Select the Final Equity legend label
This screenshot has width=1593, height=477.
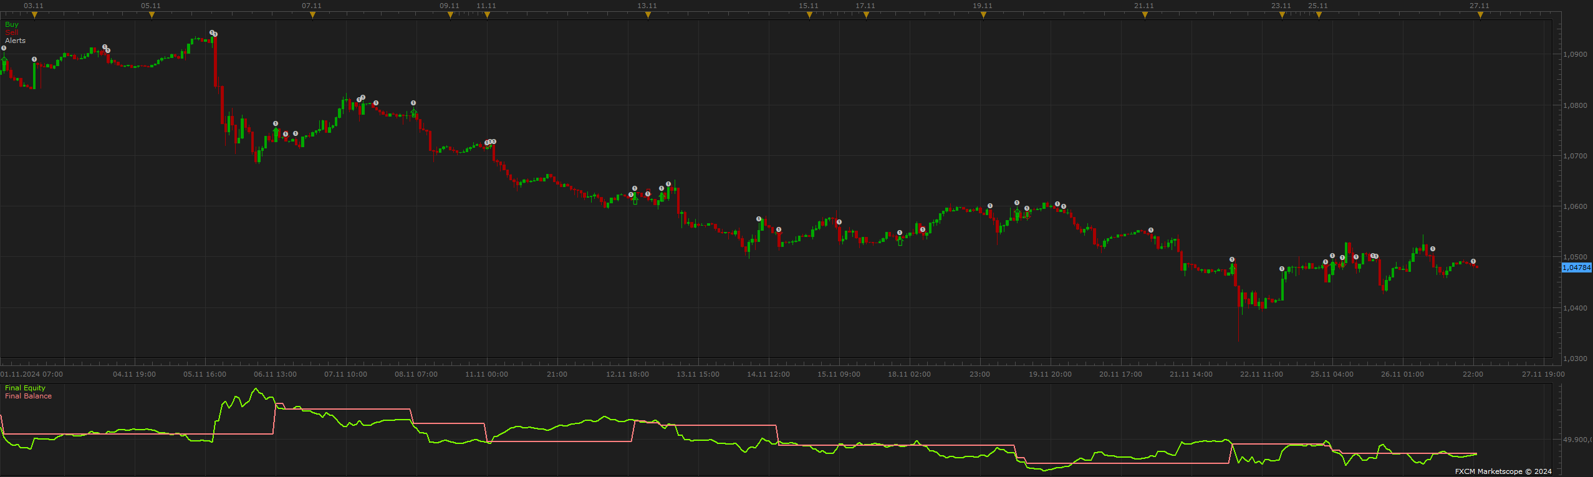pos(25,388)
